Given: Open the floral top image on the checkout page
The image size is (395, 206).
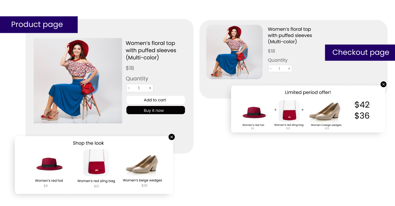Looking at the screenshot, I should 234,52.
